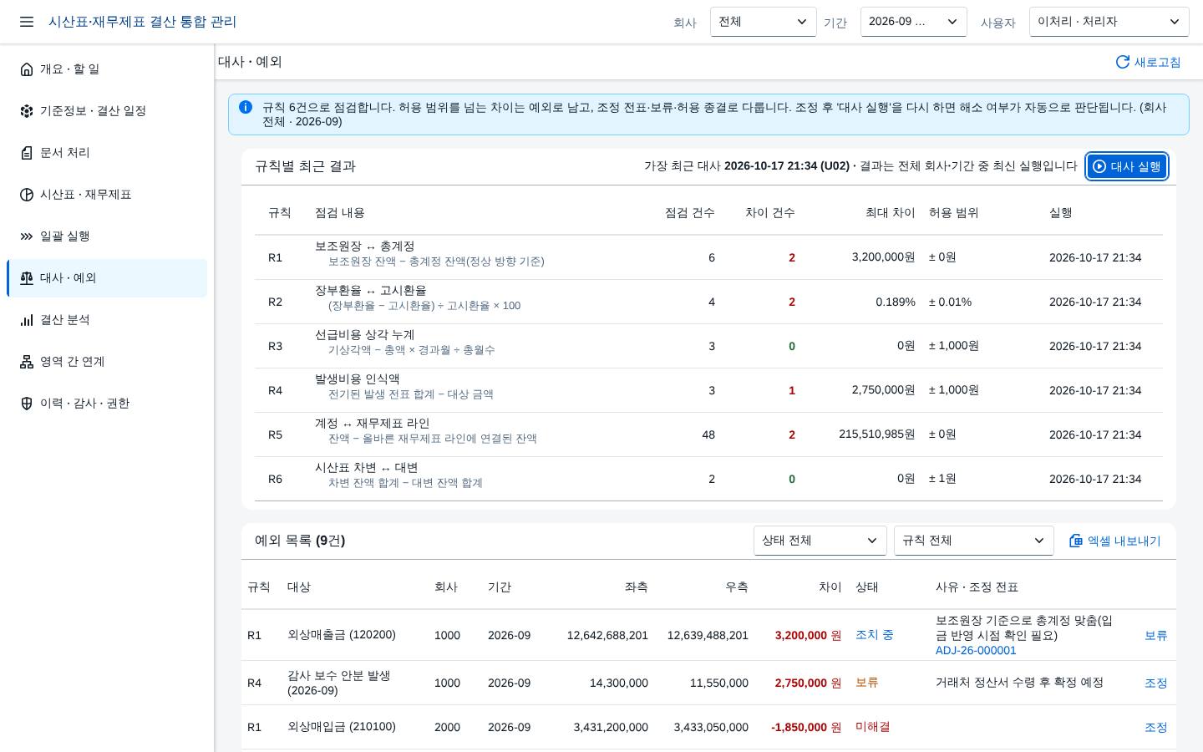The width and height of the screenshot is (1203, 752).
Task: Open 문서 처리 in the sidebar
Action: pos(107,153)
